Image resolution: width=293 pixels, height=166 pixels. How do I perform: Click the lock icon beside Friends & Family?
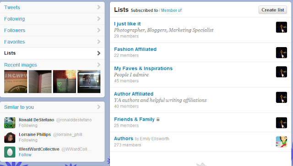click(158, 119)
